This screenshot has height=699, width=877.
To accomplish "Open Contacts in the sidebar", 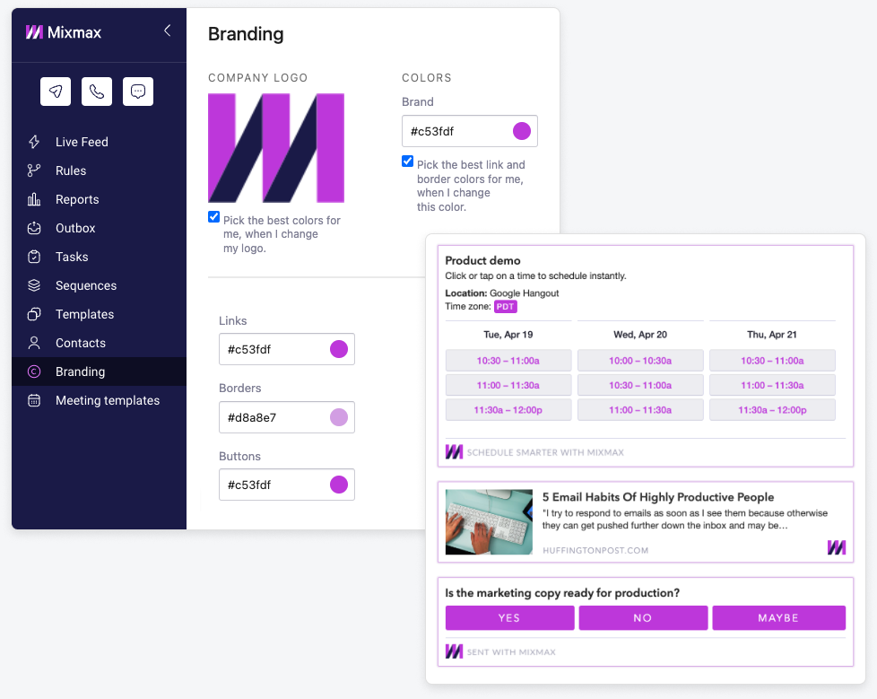I will tap(99, 343).
